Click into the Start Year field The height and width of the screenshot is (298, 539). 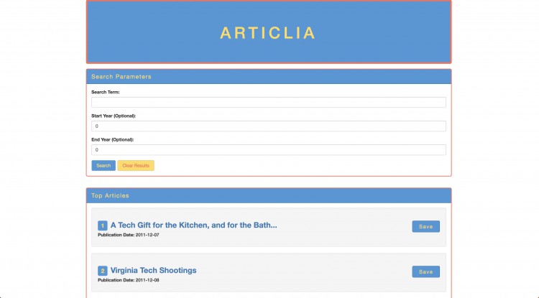pyautogui.click(x=269, y=126)
